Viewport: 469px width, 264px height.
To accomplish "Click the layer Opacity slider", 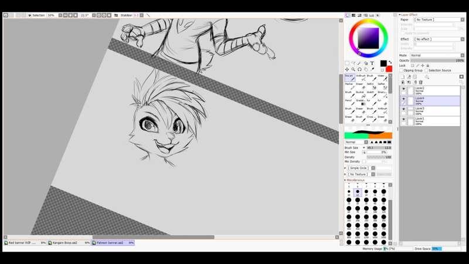I will click(x=437, y=60).
